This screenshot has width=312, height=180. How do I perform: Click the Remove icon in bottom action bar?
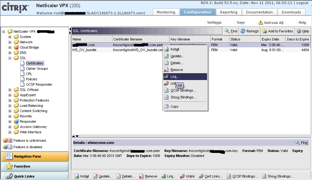click(141, 176)
